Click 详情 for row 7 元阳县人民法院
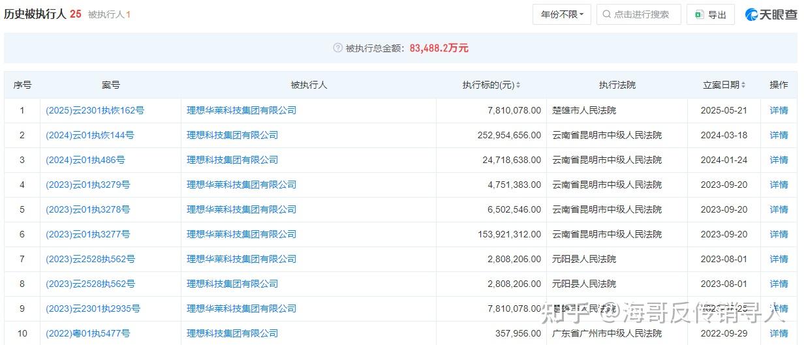Viewport: 806px width, 345px height. click(779, 259)
